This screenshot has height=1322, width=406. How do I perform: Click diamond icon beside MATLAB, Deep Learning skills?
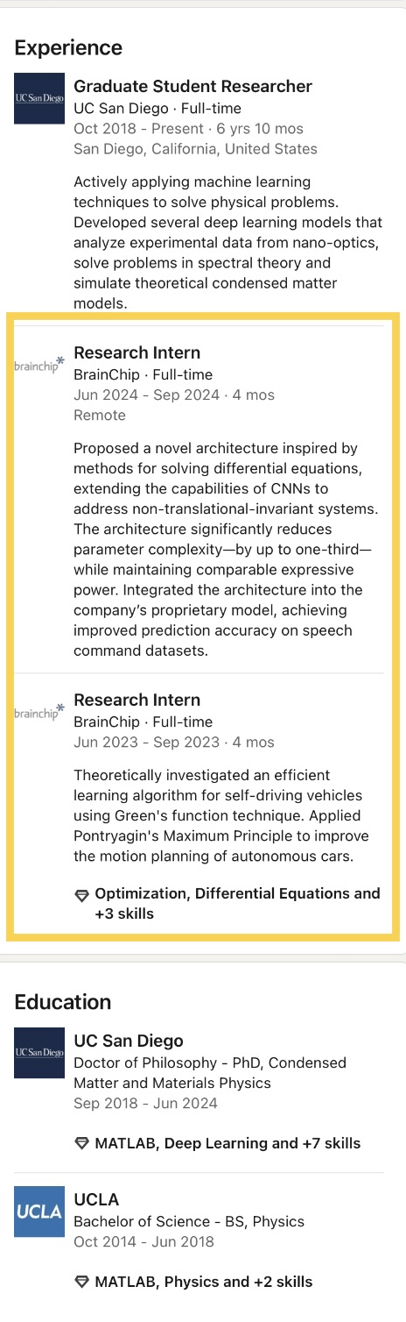[82, 1144]
